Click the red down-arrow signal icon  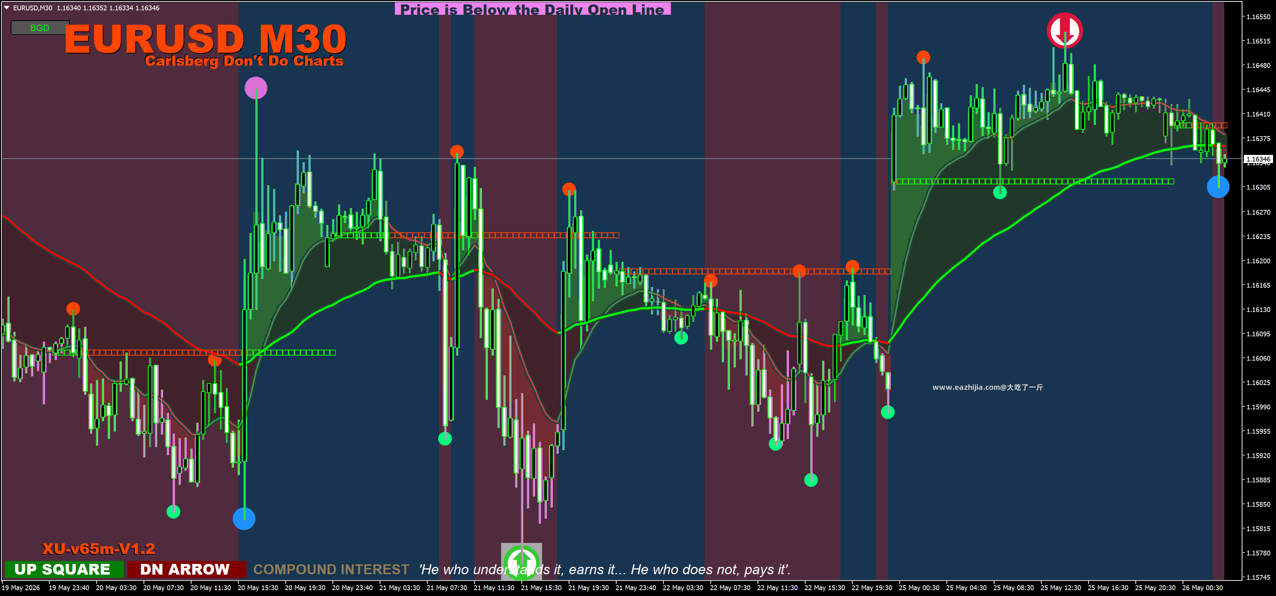(1065, 31)
